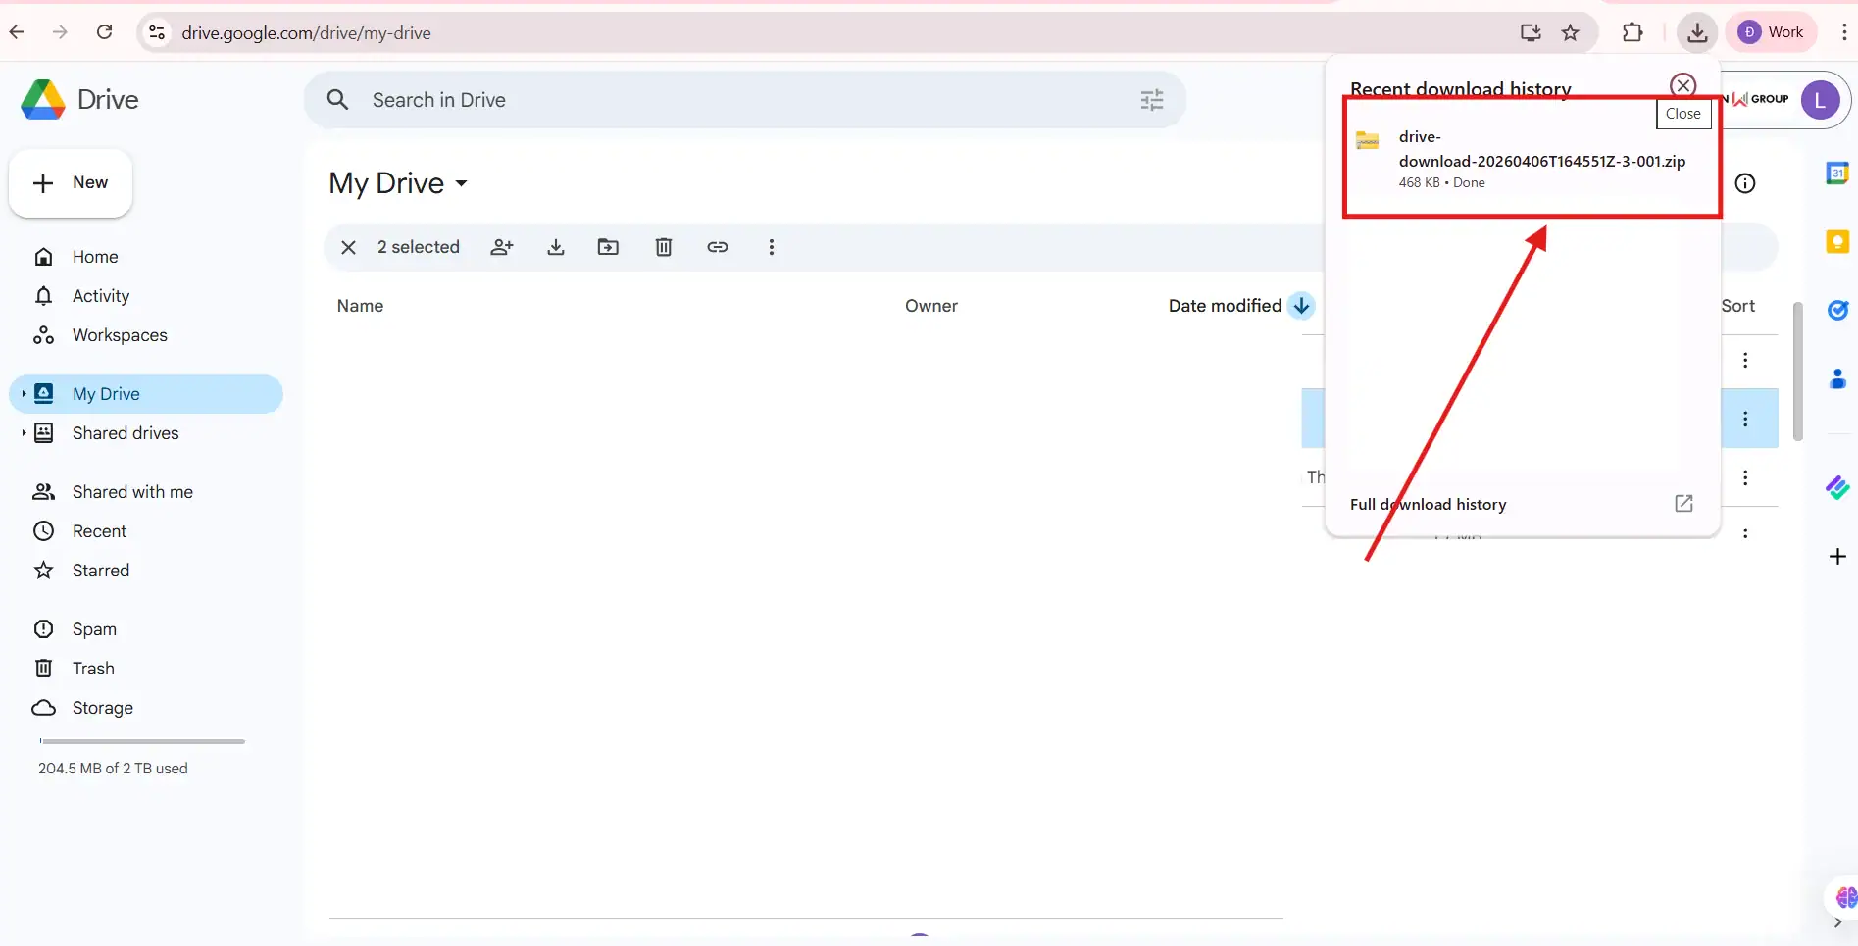Open Google Calendar side panel
Viewport: 1858px width, 946px height.
(x=1838, y=172)
